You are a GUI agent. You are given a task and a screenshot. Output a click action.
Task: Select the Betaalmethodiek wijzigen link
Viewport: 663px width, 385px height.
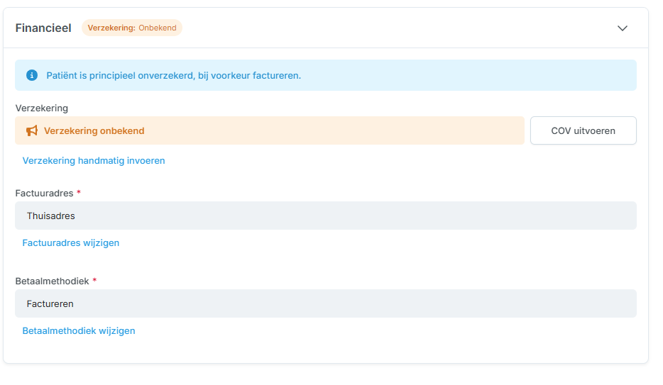79,331
